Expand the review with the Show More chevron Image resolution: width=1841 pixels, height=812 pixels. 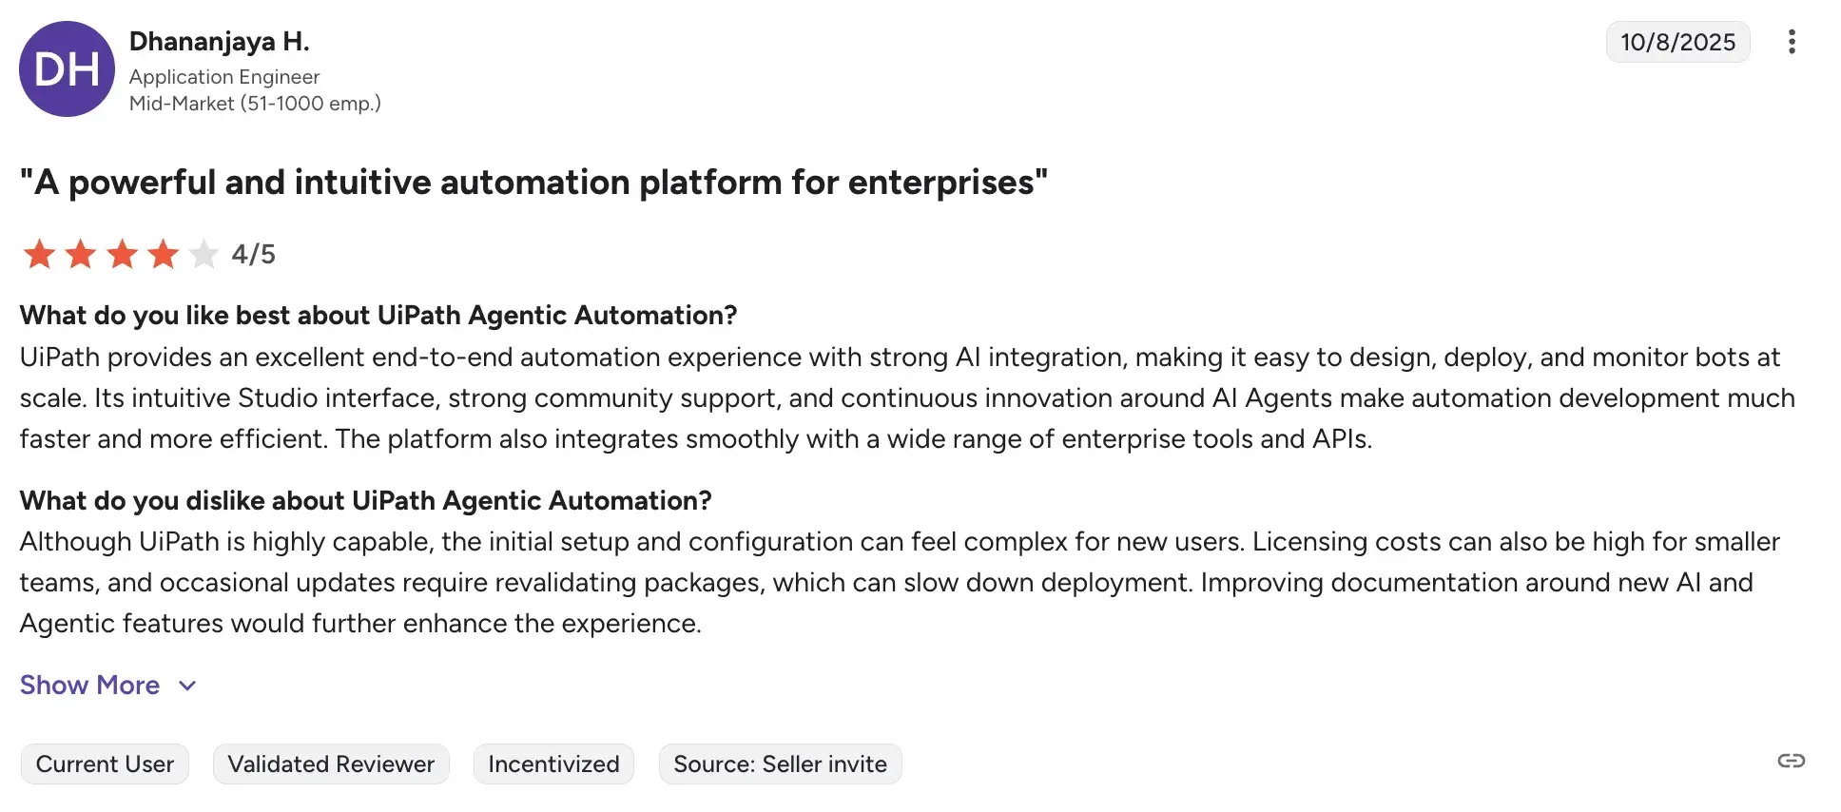(187, 686)
